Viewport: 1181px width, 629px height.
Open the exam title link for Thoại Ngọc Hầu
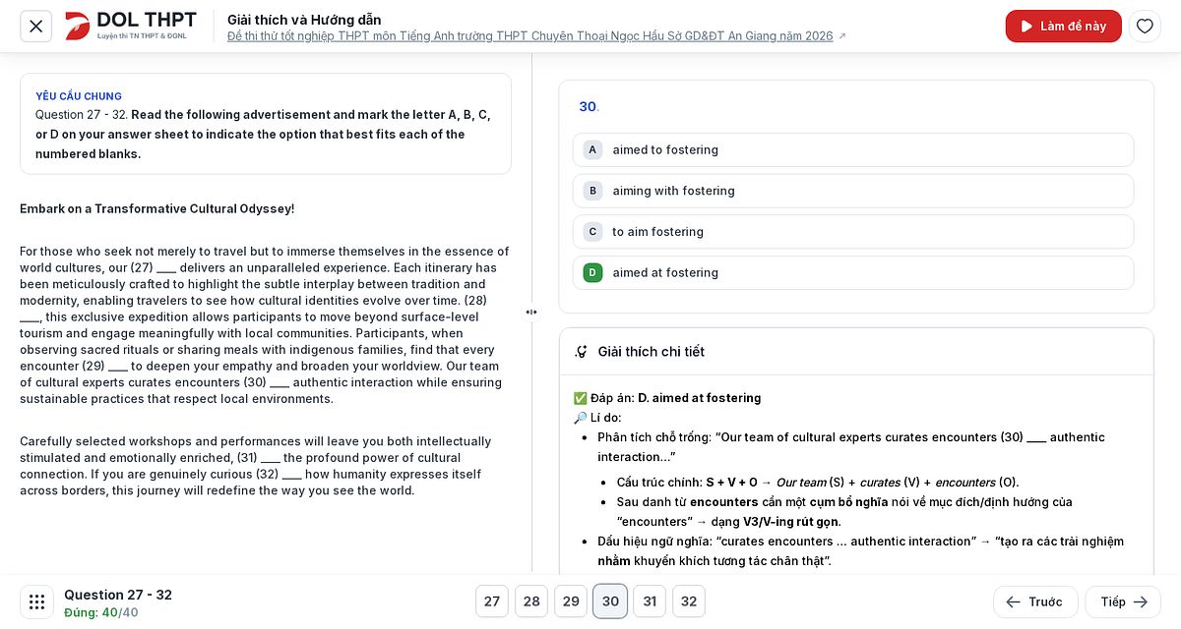click(x=530, y=36)
